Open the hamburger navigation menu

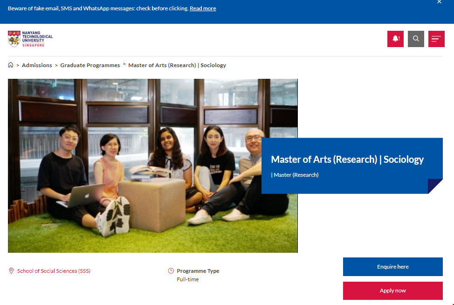436,39
